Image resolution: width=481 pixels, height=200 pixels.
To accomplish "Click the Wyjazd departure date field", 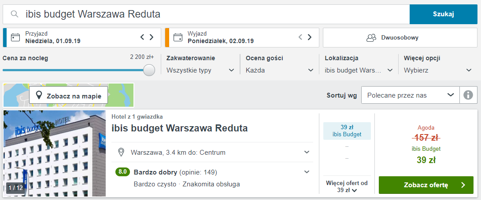I will coord(242,37).
